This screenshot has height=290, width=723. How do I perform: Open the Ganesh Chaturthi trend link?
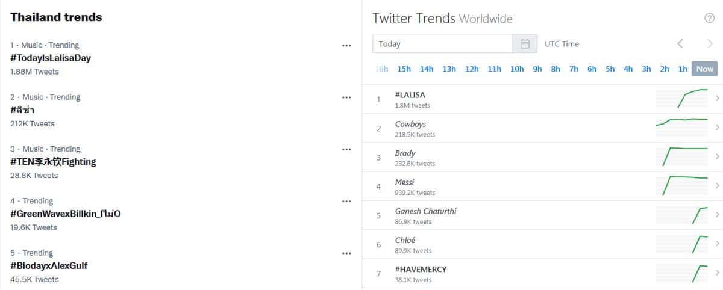425,211
